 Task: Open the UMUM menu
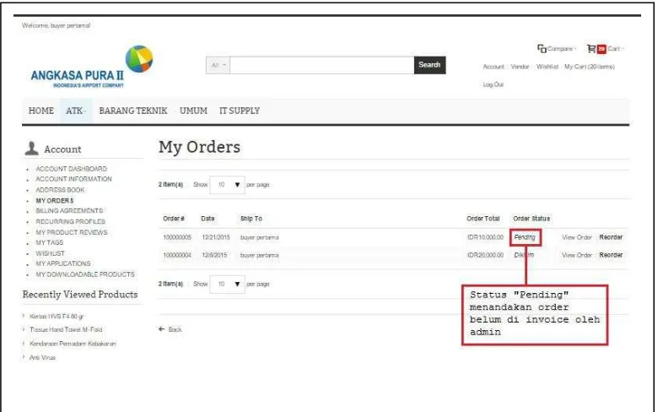pyautogui.click(x=193, y=111)
